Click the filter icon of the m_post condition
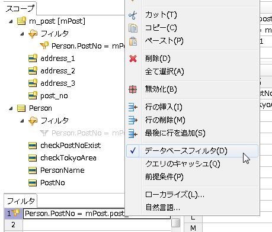This screenshot has width=272, height=232. pyautogui.click(x=44, y=46)
